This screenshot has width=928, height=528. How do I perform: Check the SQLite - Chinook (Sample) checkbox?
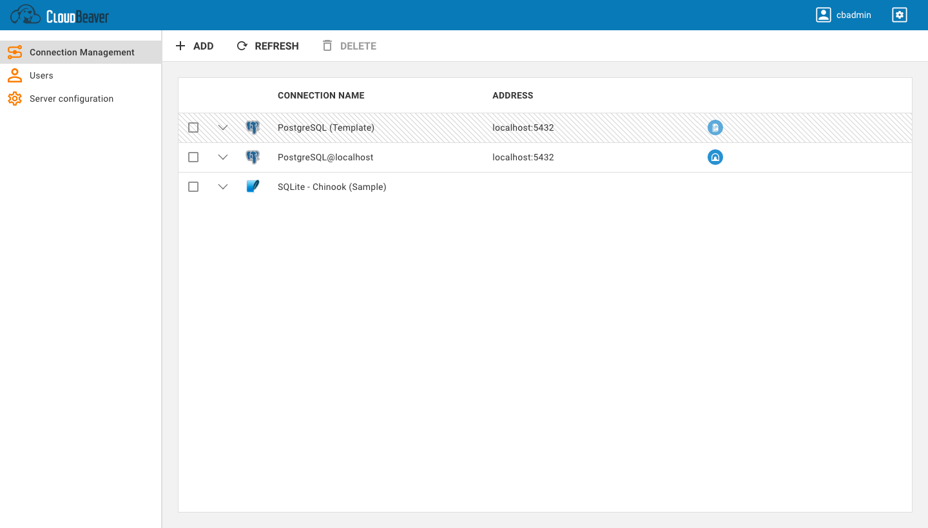point(193,187)
